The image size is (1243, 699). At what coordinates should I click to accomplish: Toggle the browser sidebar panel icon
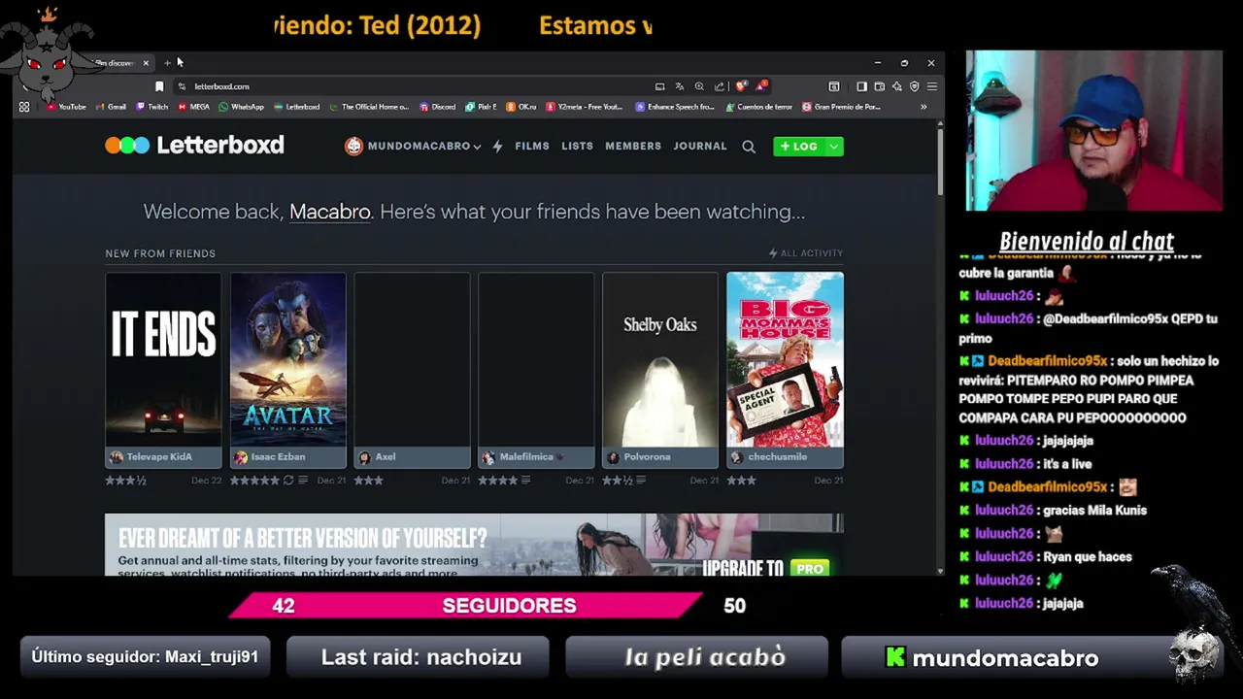[x=861, y=86]
